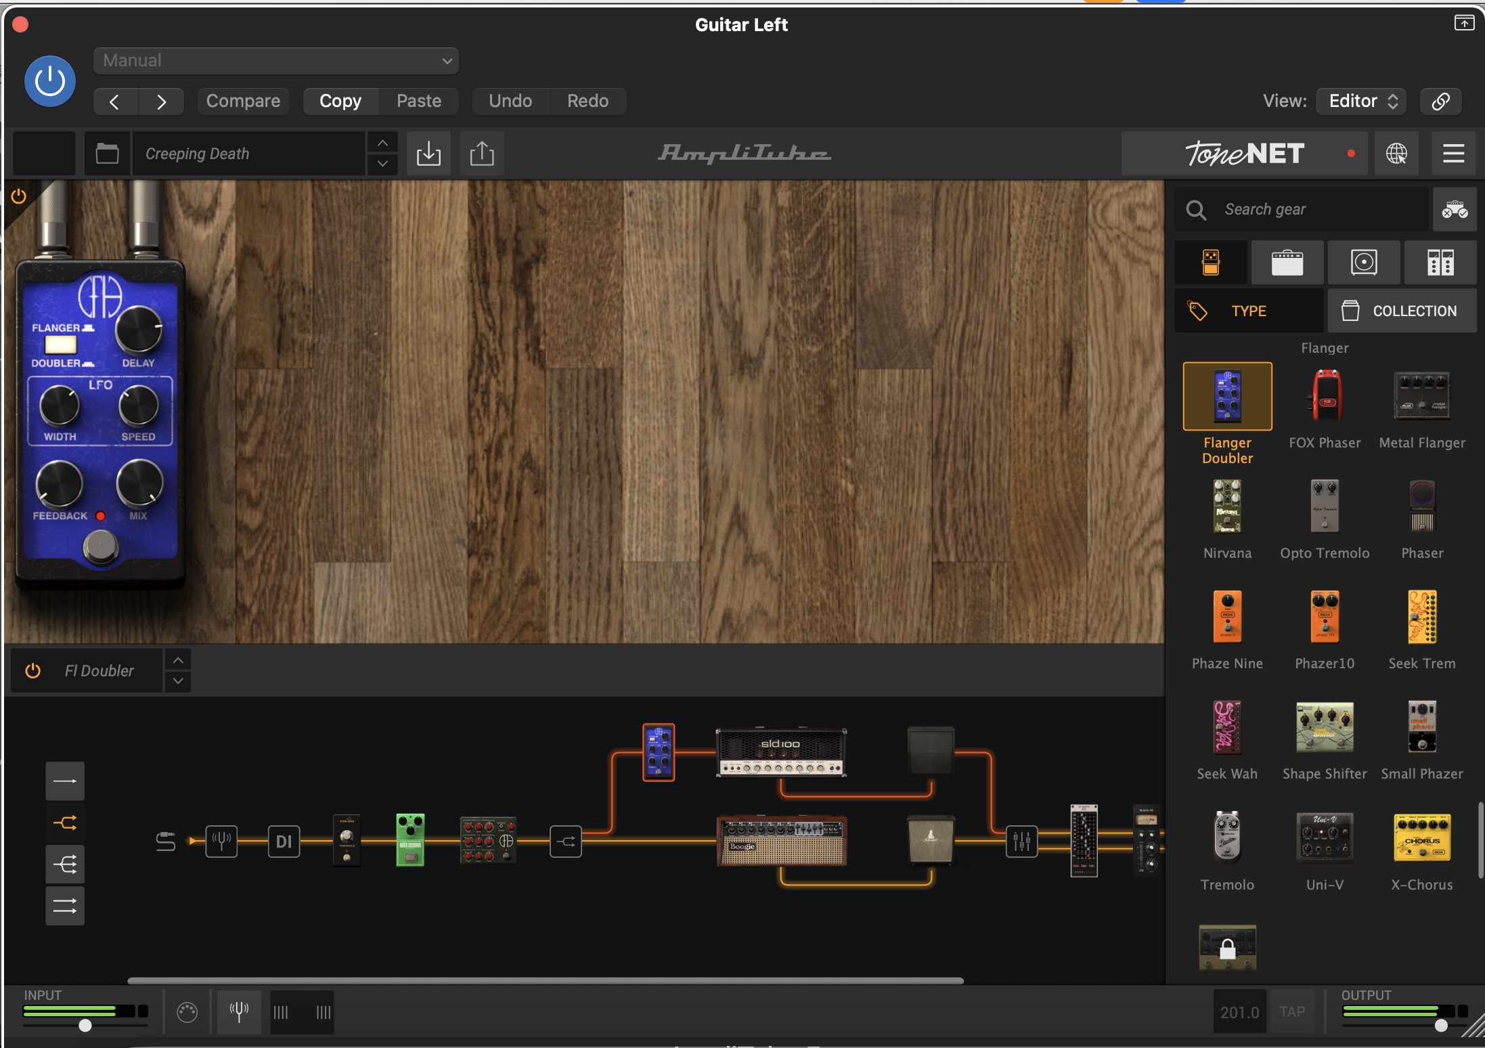Click the Redo button

point(588,102)
